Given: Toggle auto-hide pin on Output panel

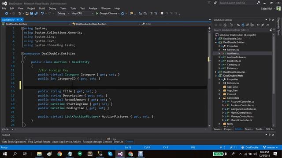Looking at the screenshot, I should [x=270, y=135].
